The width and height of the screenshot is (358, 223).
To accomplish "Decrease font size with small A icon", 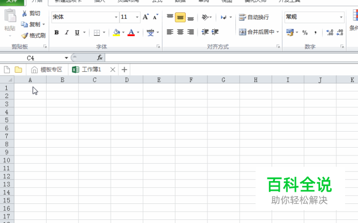I will (156, 17).
